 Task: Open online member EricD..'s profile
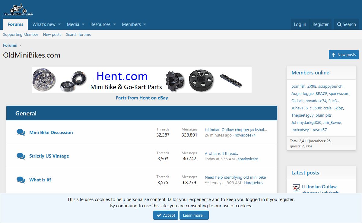click(x=334, y=101)
